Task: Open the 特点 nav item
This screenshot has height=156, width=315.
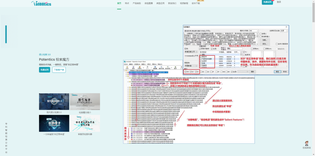Action: tap(127, 3)
